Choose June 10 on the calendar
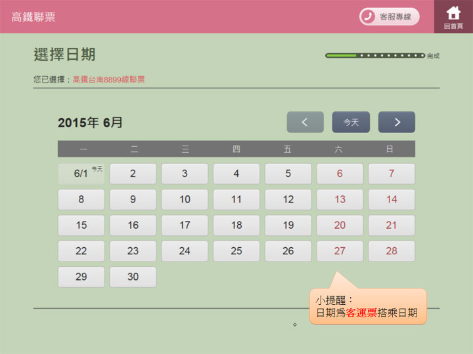473x354 pixels. tap(185, 199)
